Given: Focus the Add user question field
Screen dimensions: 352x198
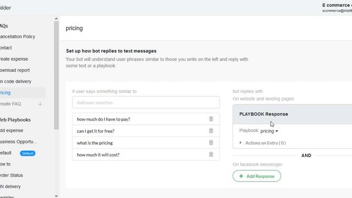Looking at the screenshot, I should pyautogui.click(x=146, y=103).
